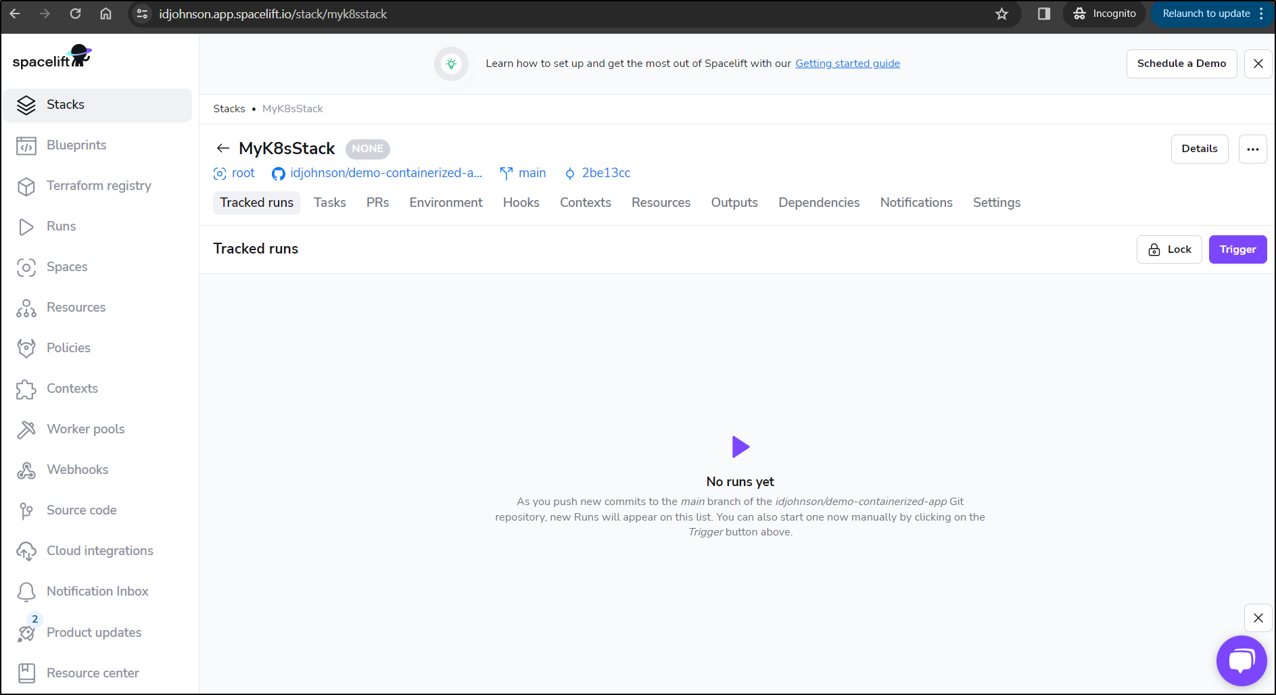Dismiss the chat popup close button
The width and height of the screenshot is (1276, 695).
point(1258,618)
